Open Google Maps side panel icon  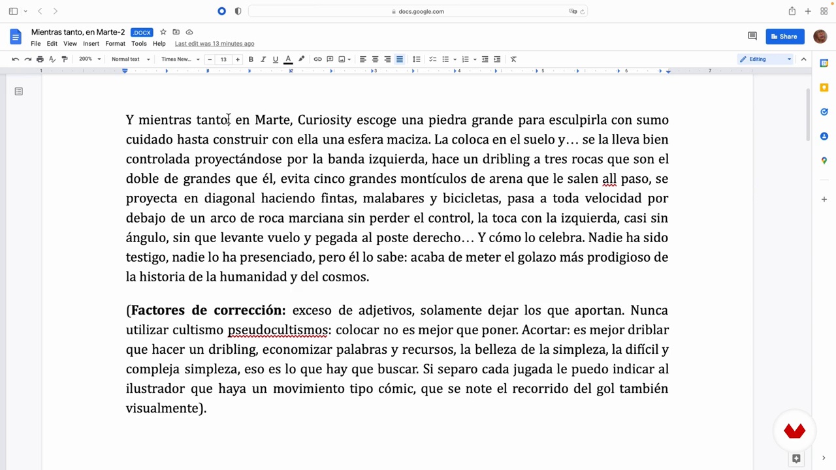(824, 161)
